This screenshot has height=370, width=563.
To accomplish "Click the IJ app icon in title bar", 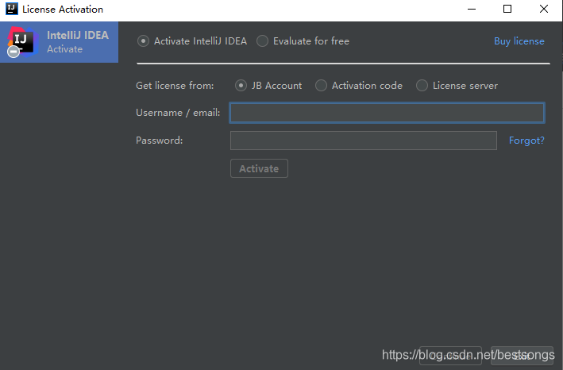I will coord(11,9).
